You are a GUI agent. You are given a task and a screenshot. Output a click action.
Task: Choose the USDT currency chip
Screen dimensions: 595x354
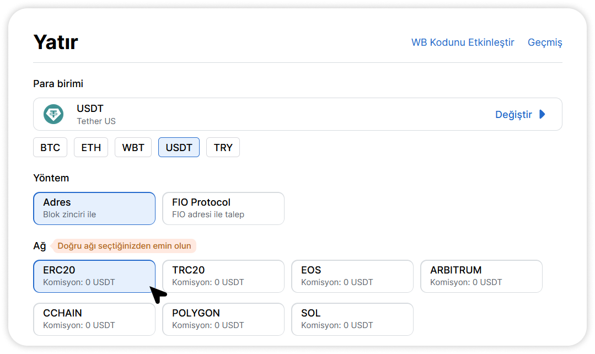179,147
